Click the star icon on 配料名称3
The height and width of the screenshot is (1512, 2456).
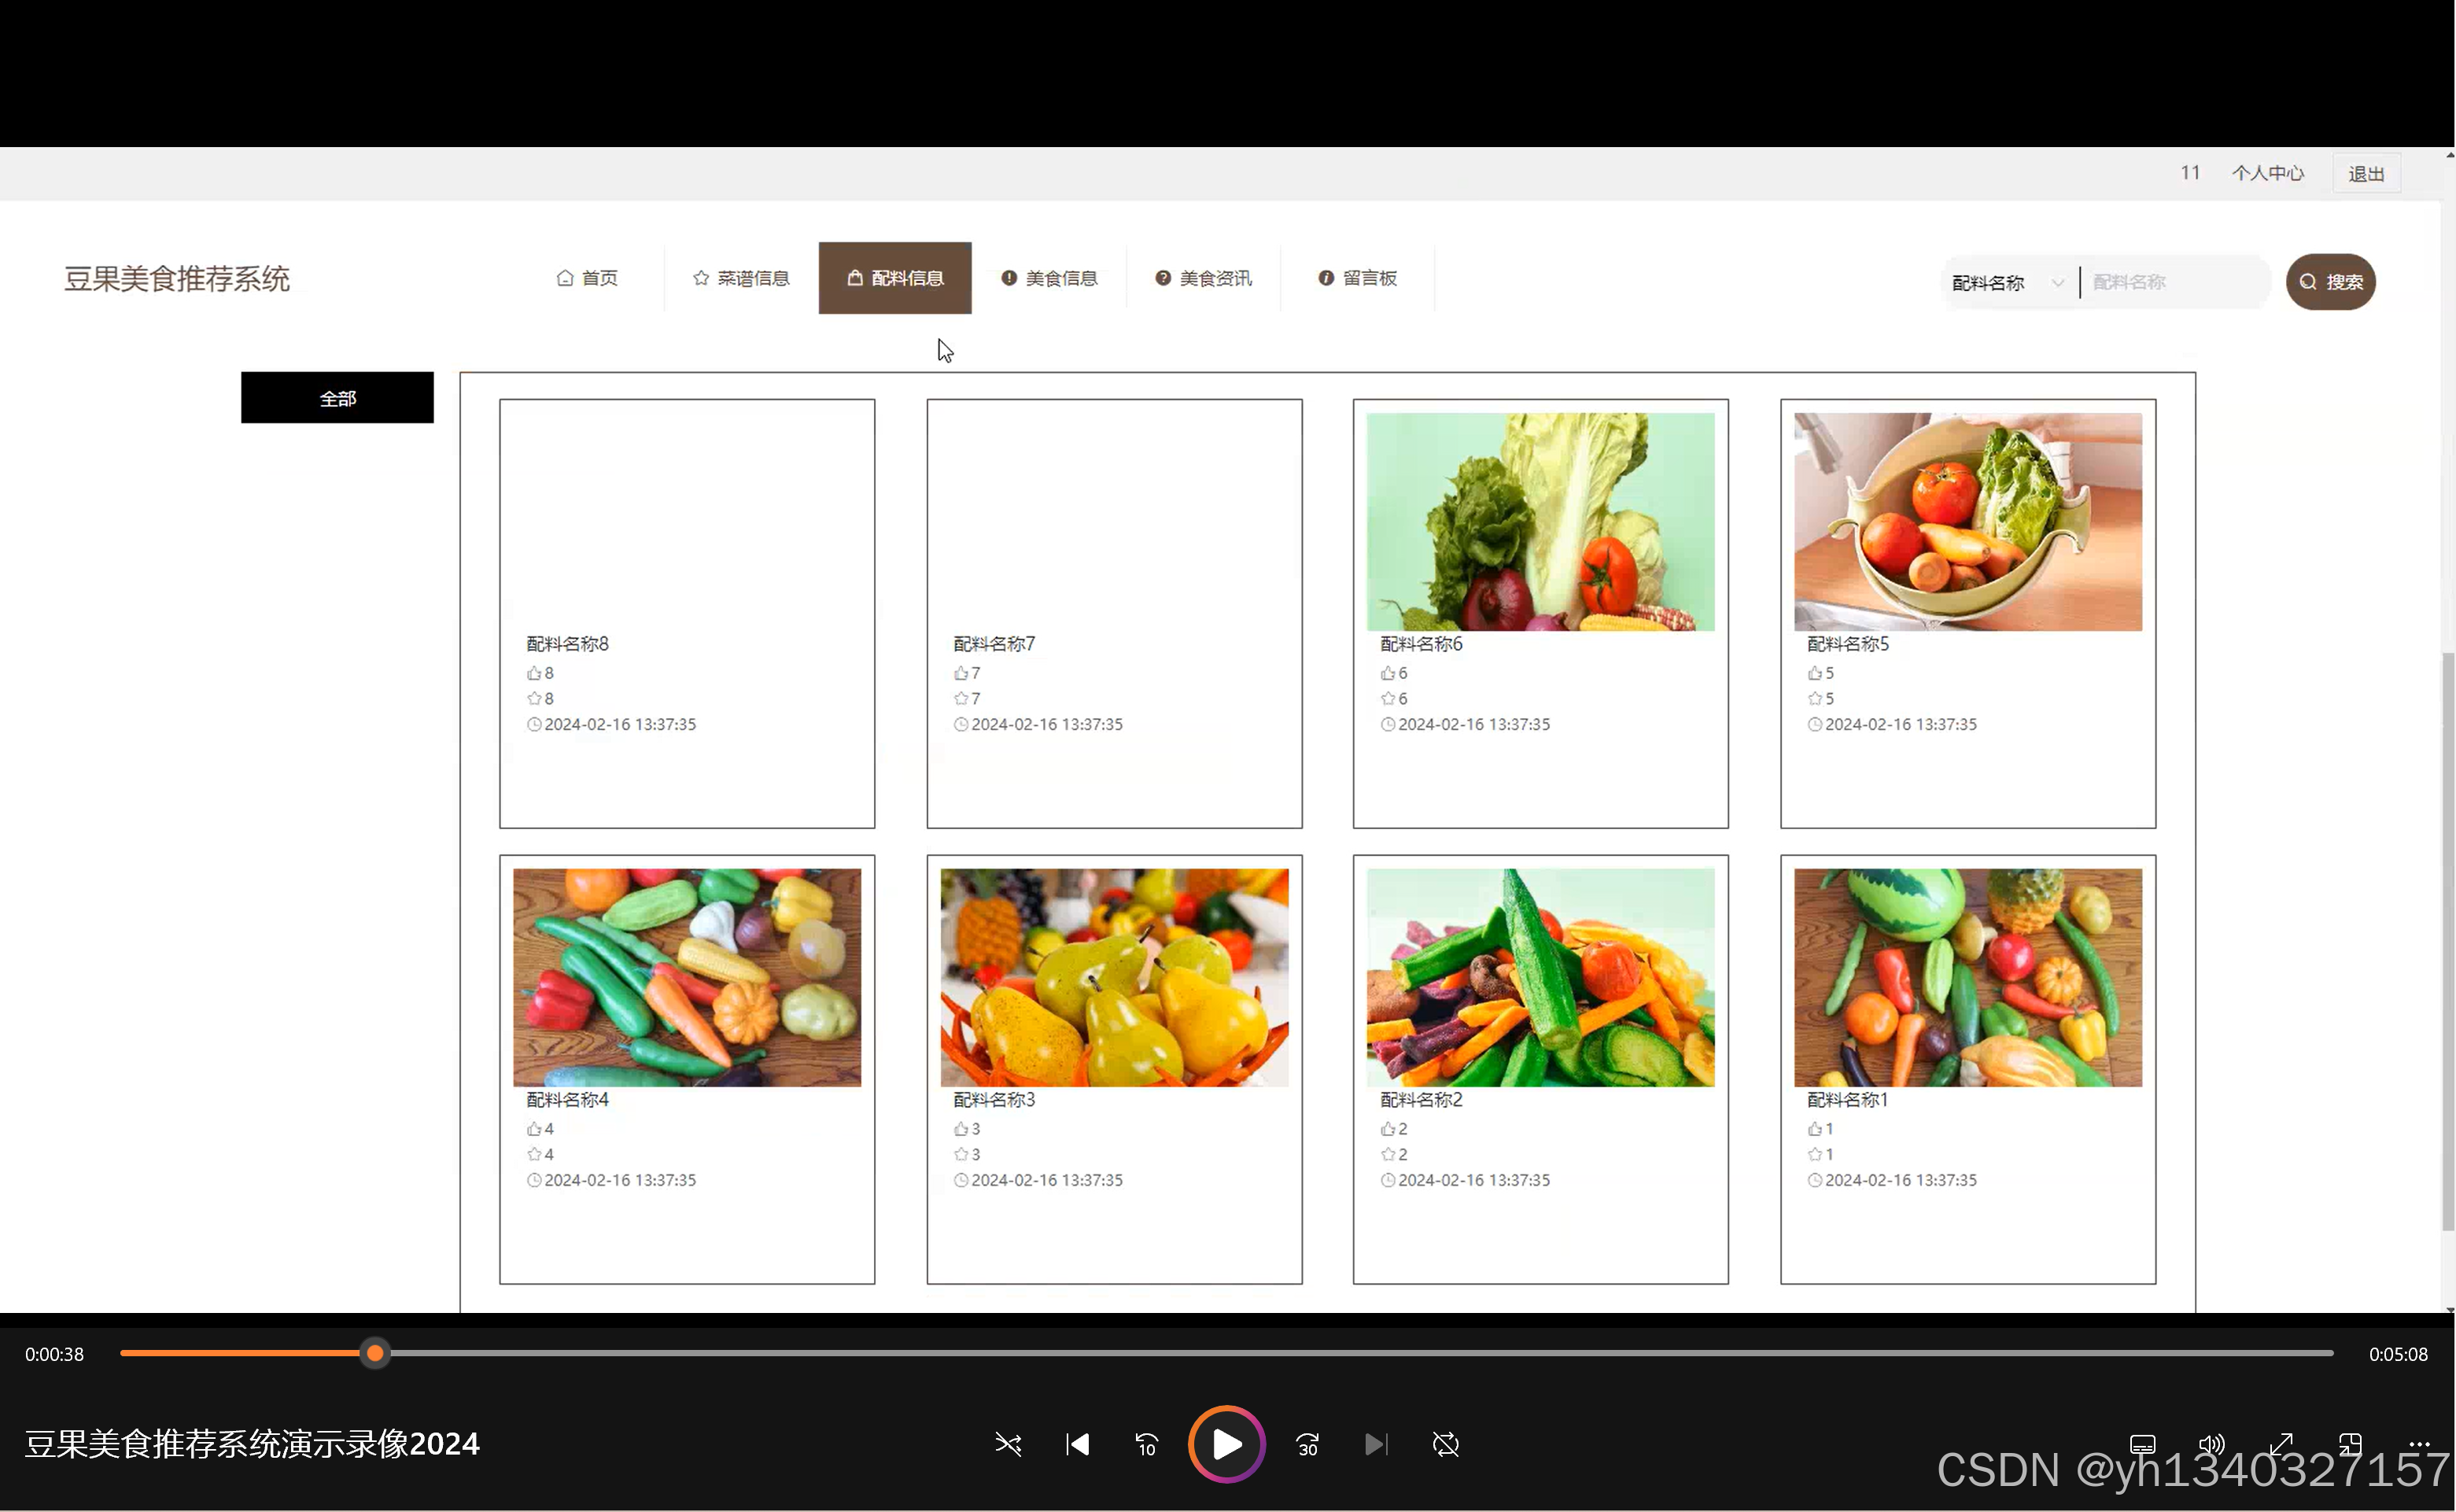pyautogui.click(x=961, y=1154)
